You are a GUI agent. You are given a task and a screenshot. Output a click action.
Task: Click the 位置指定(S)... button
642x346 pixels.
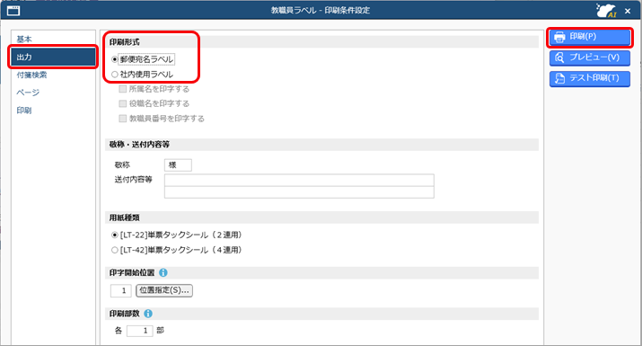(x=164, y=290)
